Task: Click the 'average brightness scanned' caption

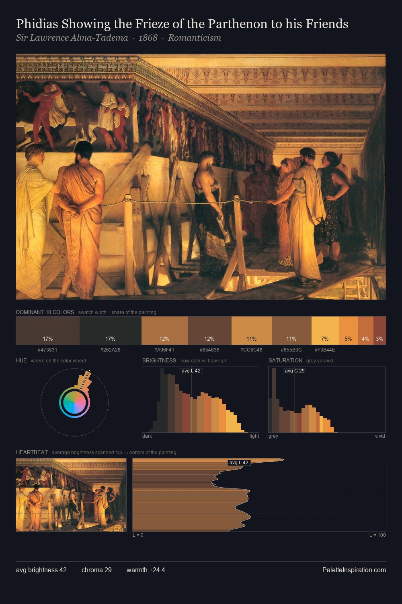Action: click(114, 453)
